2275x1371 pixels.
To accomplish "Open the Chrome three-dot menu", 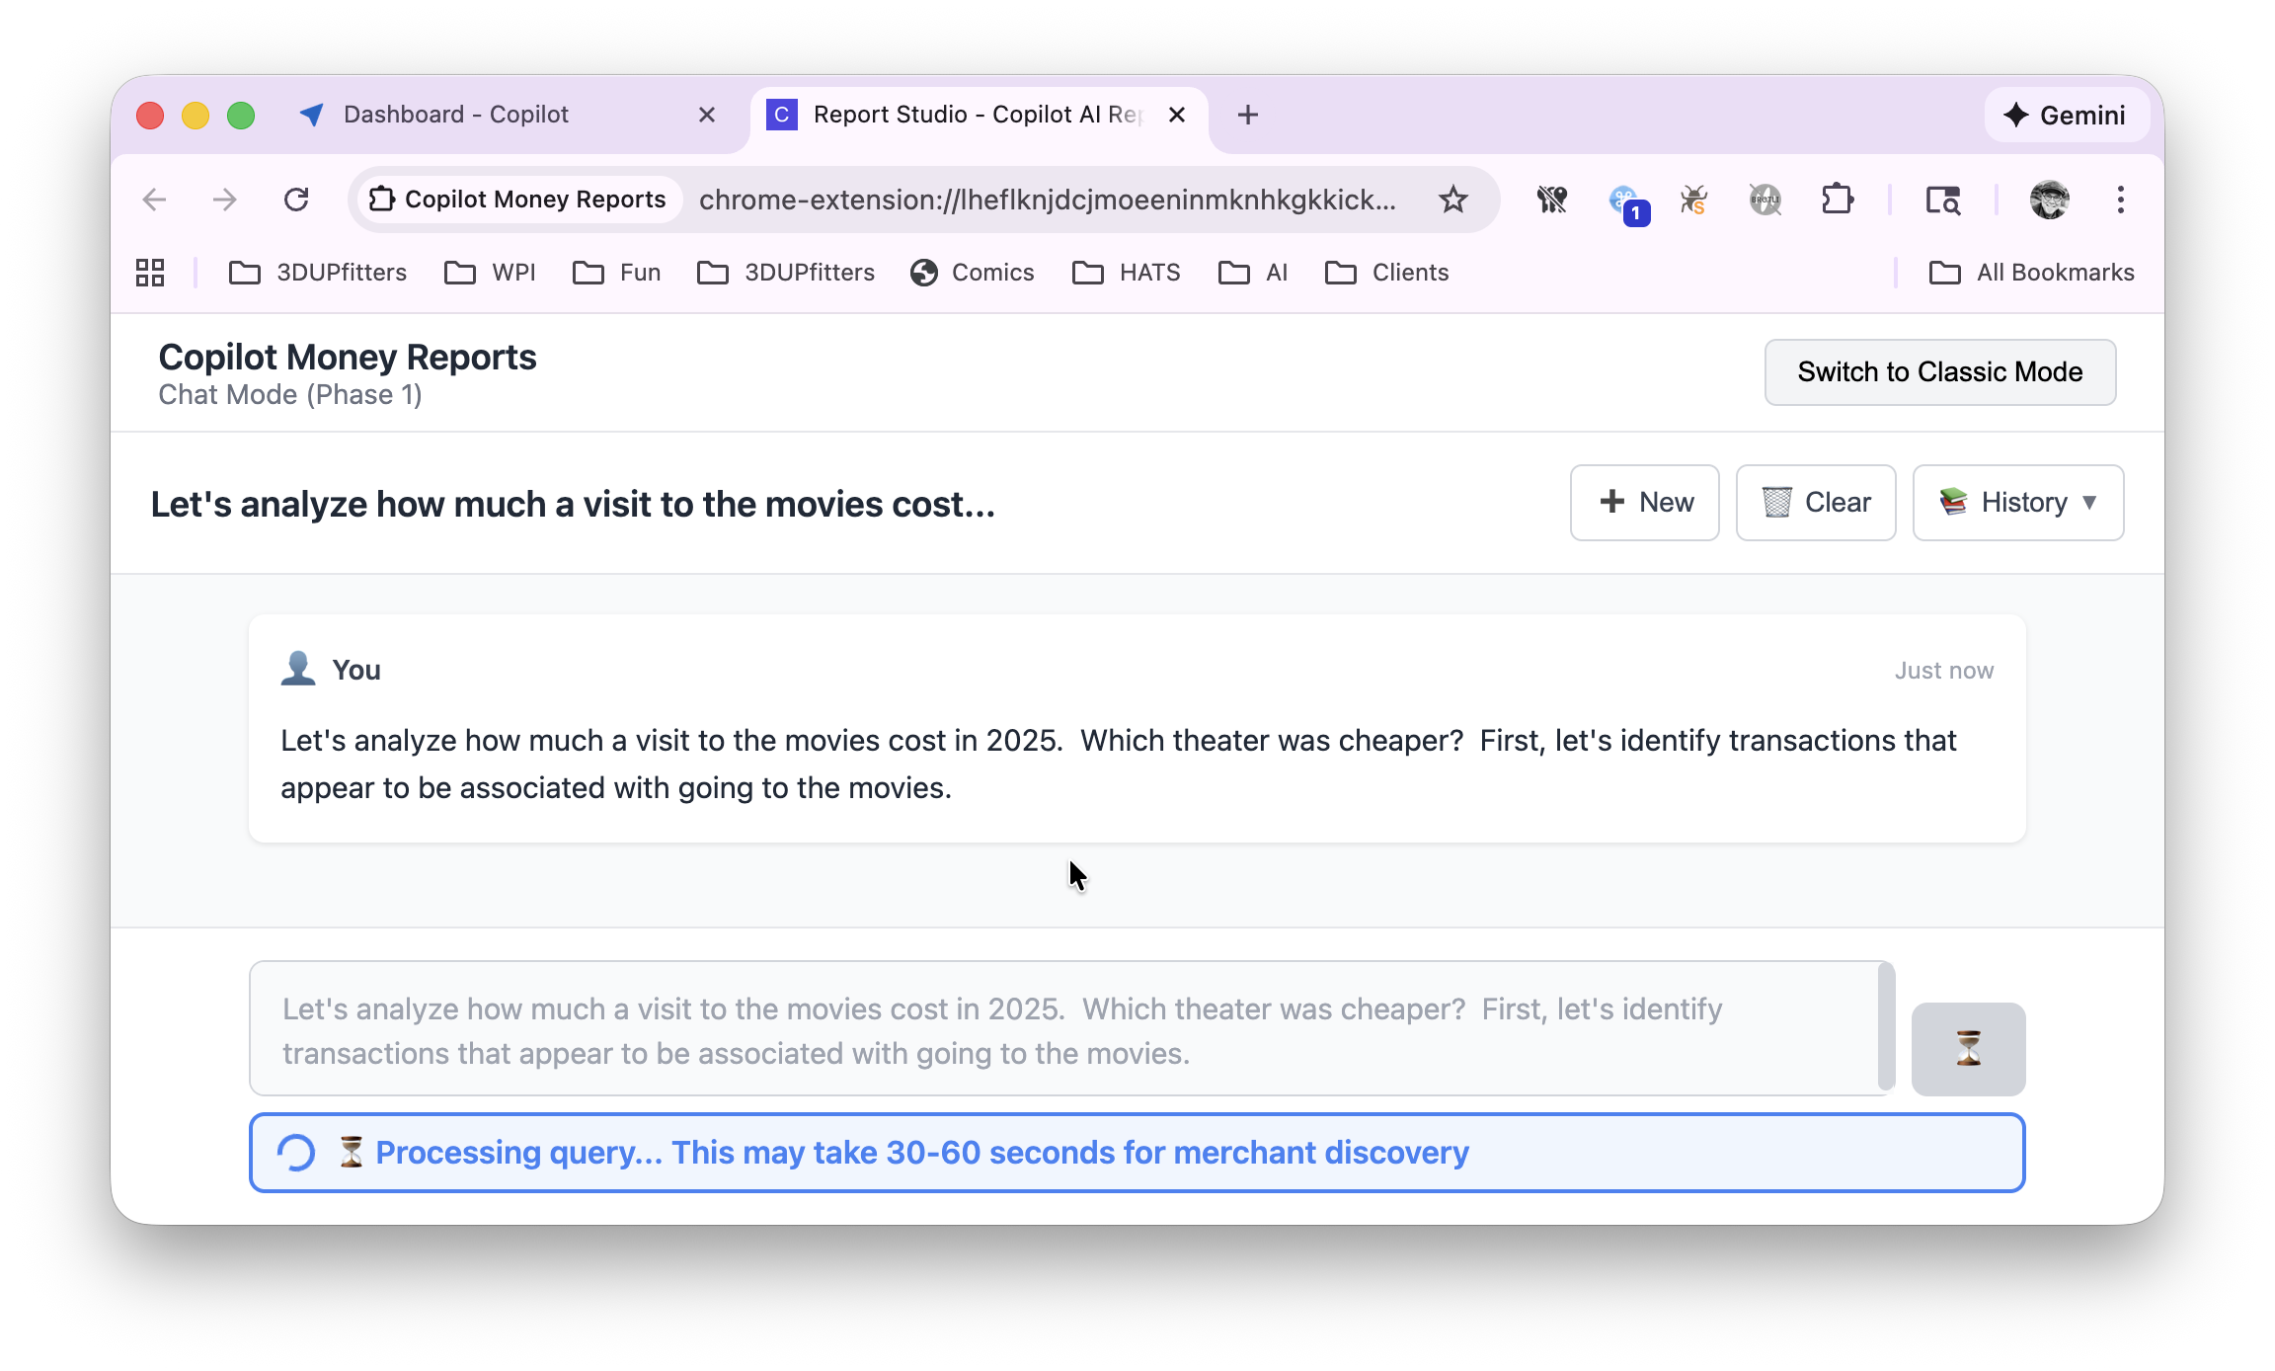I will 2120,200.
